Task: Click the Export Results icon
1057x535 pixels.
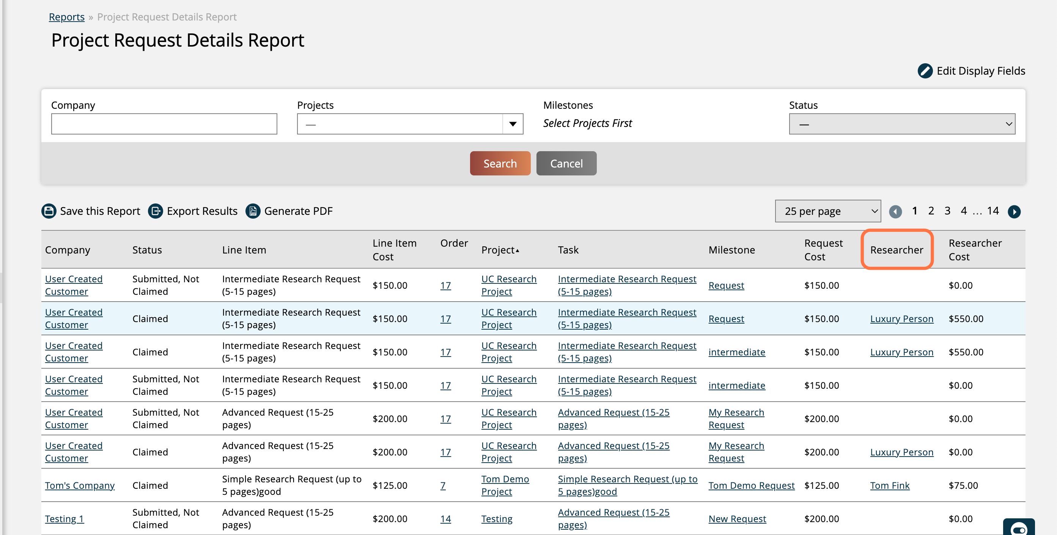Action: click(156, 211)
